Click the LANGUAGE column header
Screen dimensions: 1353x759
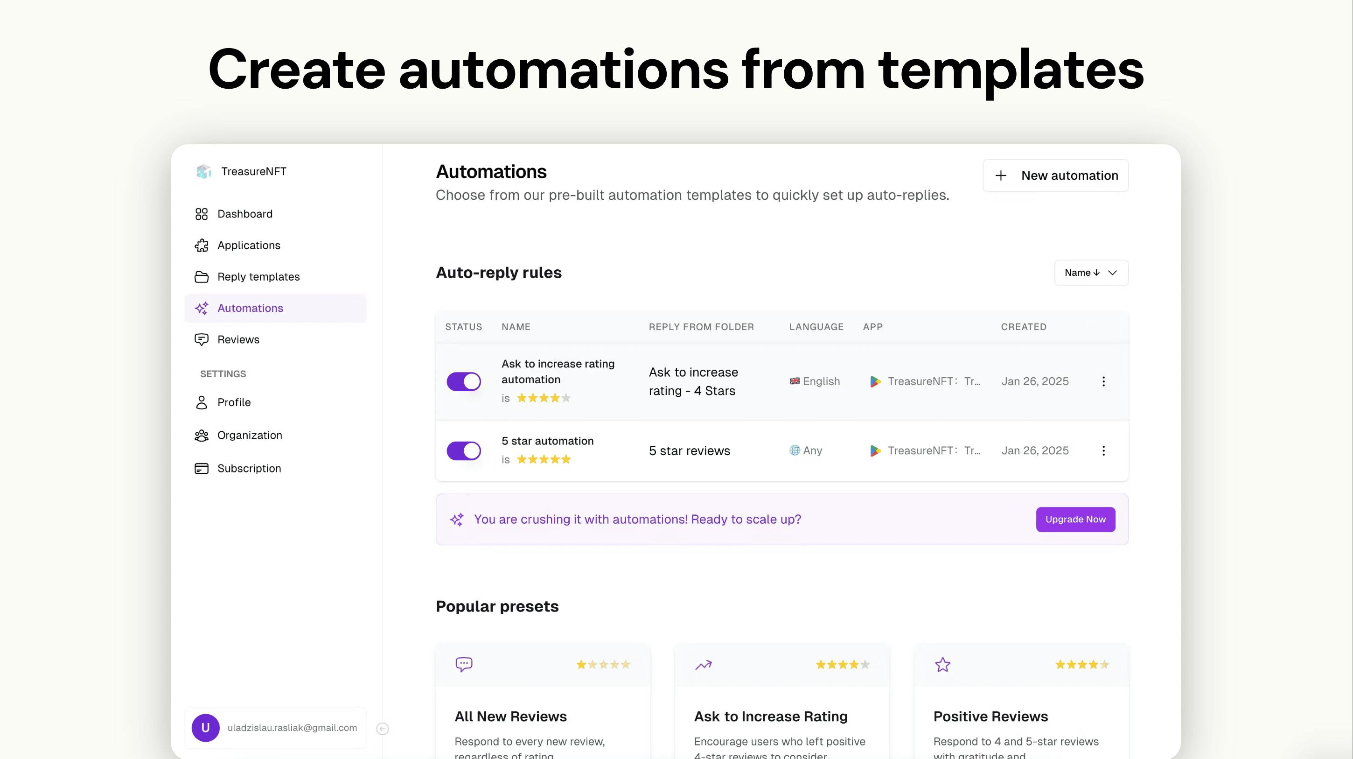pos(816,327)
